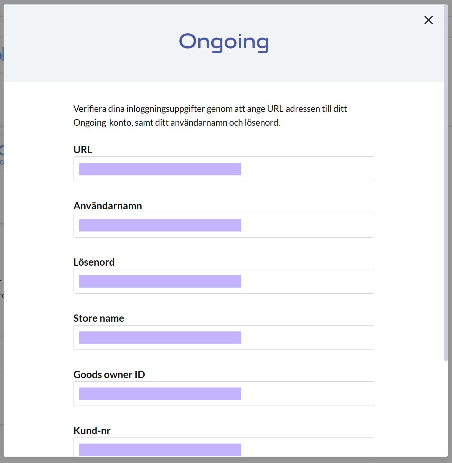The height and width of the screenshot is (463, 452).
Task: Click the Ongoing logo in the header
Action: pos(224,42)
